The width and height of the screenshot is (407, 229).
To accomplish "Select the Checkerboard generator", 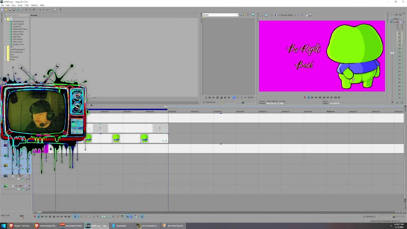I will (18, 22).
